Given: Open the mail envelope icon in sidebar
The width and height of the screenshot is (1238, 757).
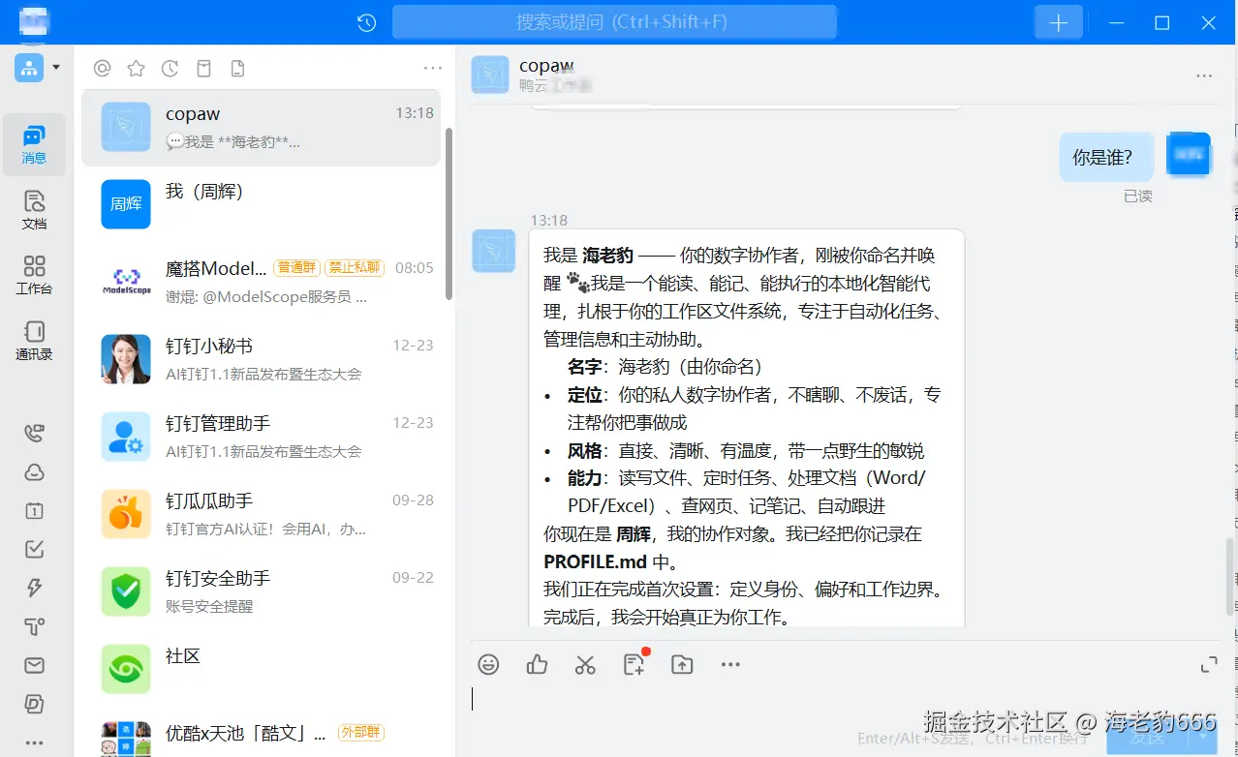Looking at the screenshot, I should coord(34,665).
